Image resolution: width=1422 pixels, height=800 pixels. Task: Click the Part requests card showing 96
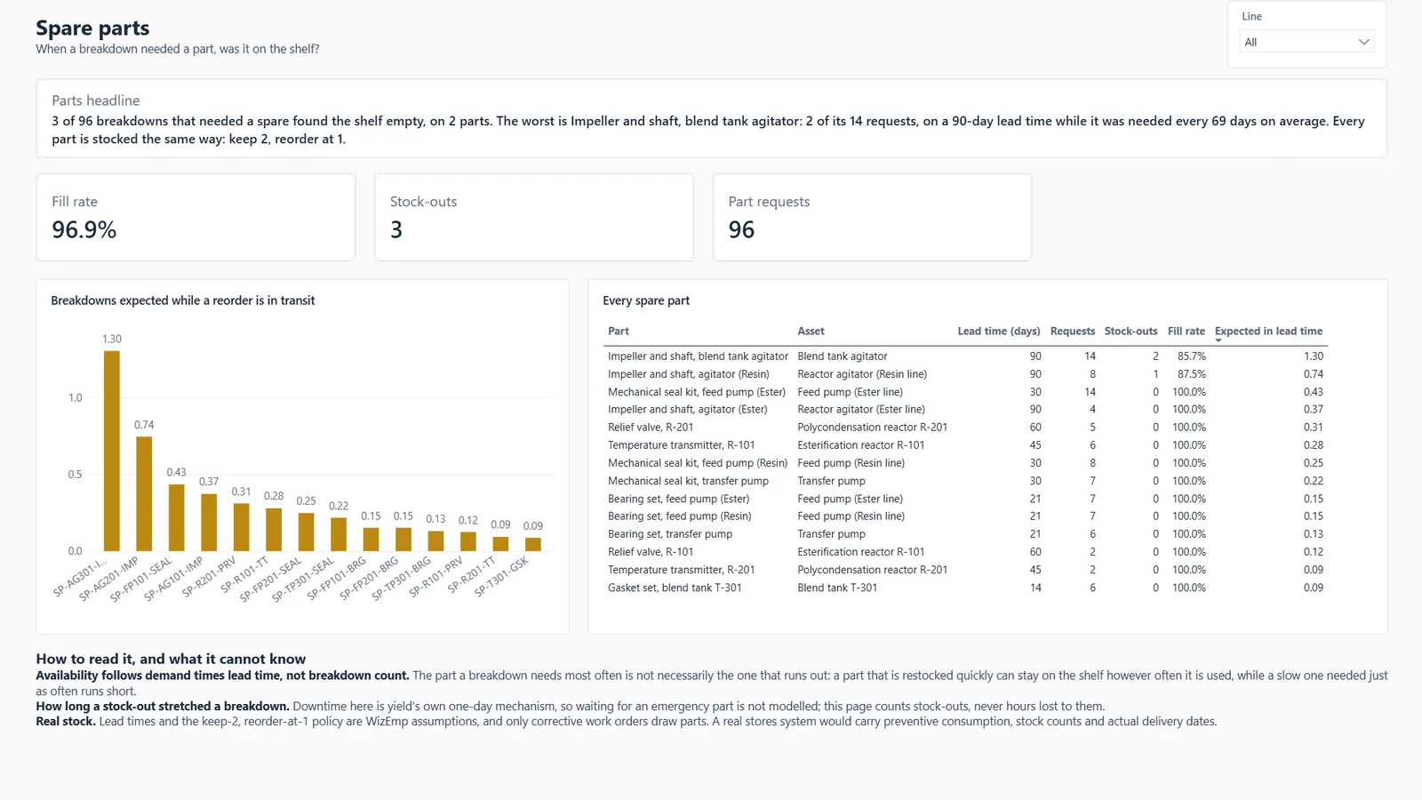(873, 217)
